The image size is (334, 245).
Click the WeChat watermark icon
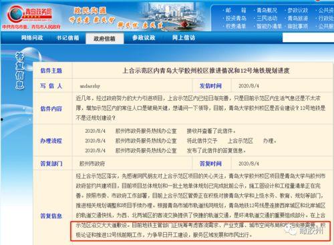tap(291, 230)
